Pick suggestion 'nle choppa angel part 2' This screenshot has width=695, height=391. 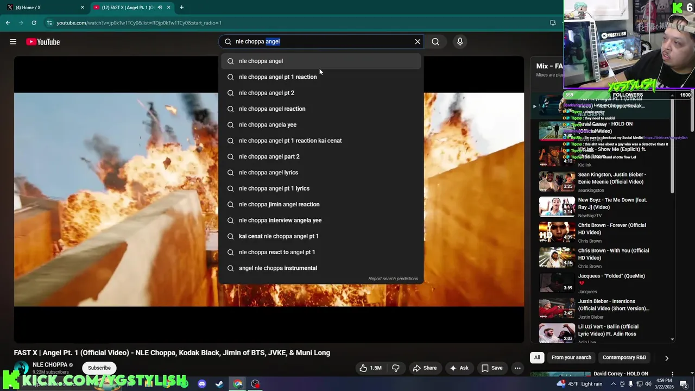[x=321, y=156]
